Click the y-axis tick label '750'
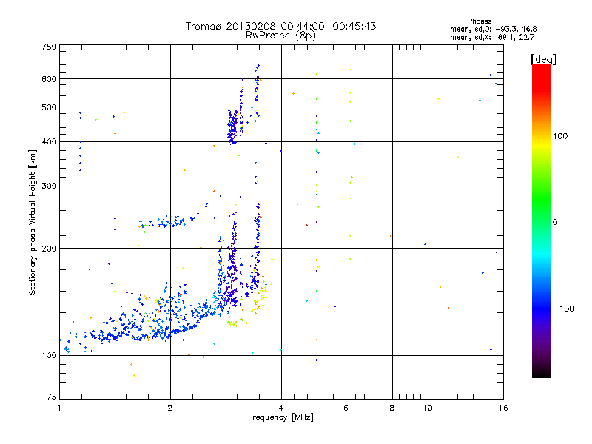The width and height of the screenshot is (592, 444). pos(49,47)
